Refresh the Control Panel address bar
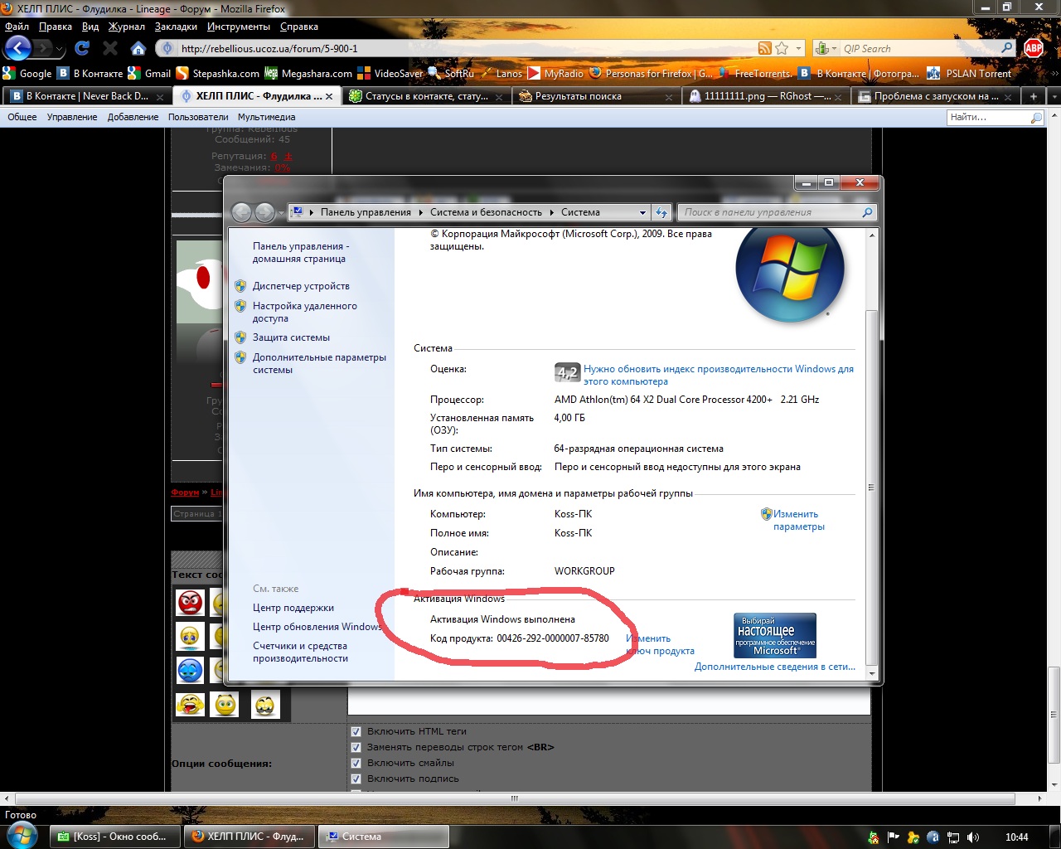 click(x=661, y=212)
